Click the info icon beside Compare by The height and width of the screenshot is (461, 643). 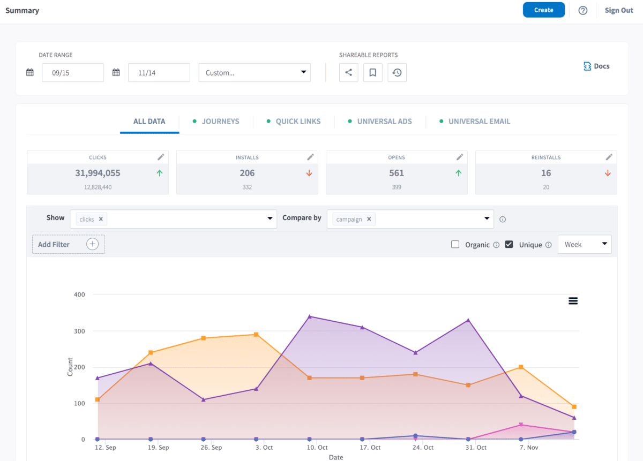[x=502, y=219]
